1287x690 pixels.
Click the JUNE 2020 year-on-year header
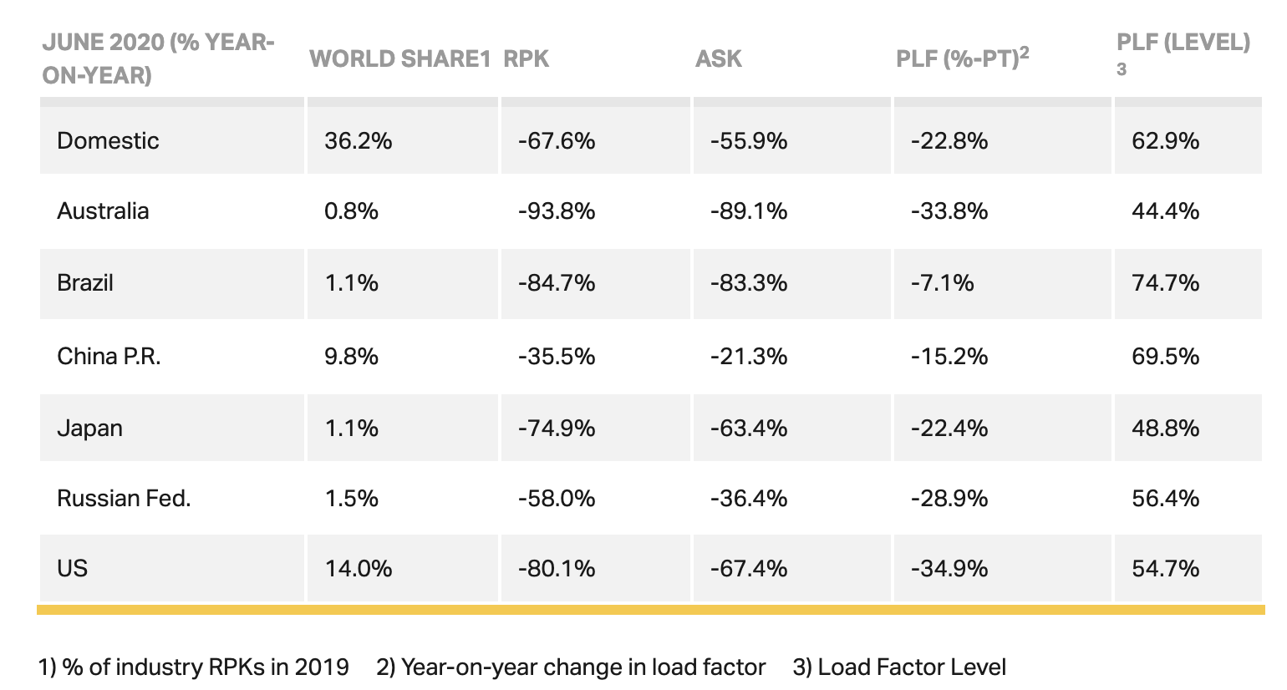tap(158, 58)
